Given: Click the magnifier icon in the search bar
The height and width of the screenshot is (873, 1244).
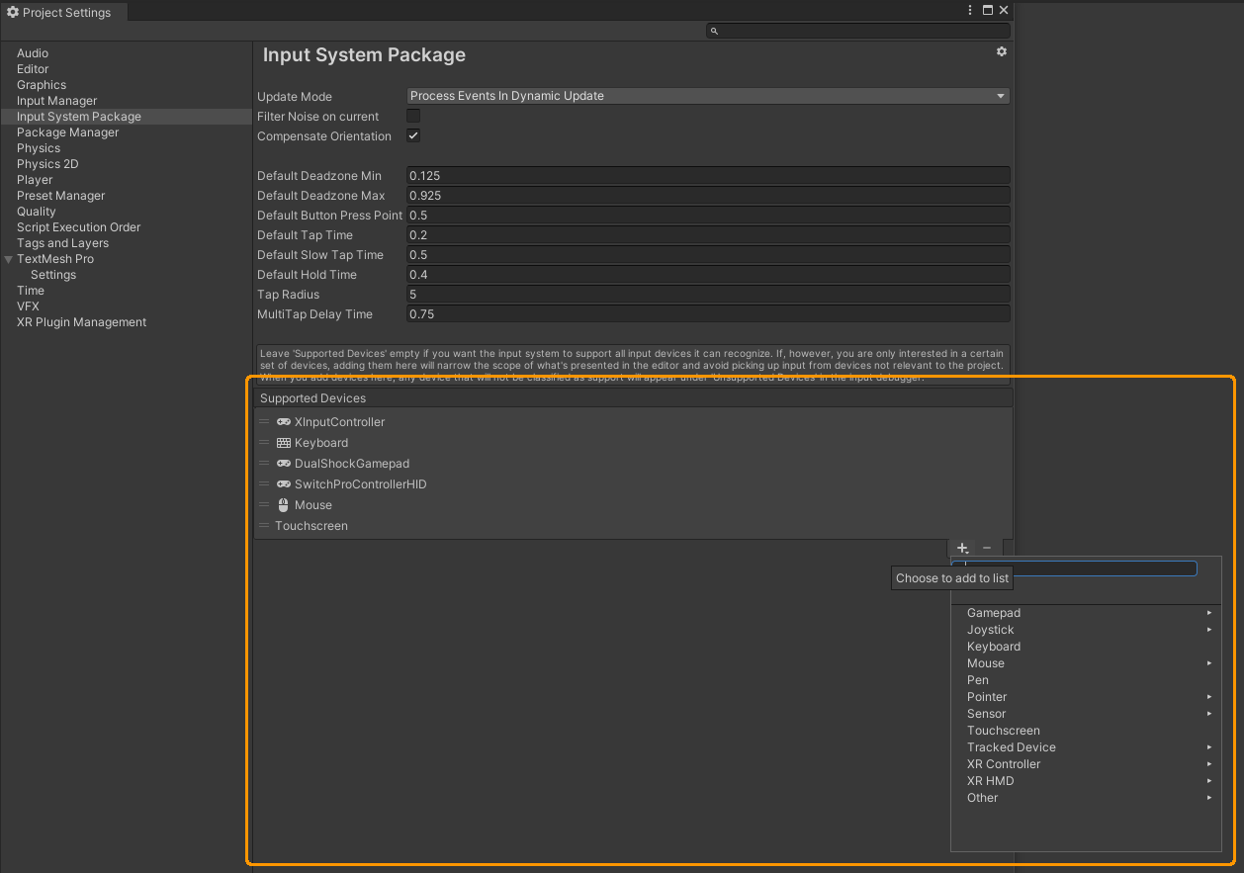Looking at the screenshot, I should (x=714, y=31).
